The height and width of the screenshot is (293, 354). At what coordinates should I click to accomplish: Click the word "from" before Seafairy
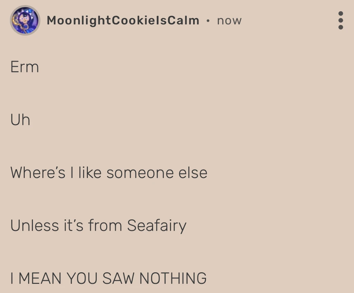(105, 226)
